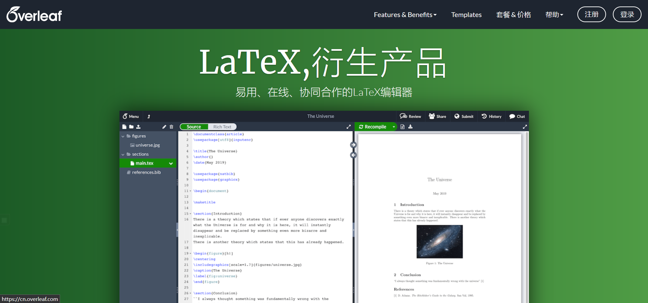Image resolution: width=648 pixels, height=303 pixels.
Task: Click the References heading in PDF preview
Action: coord(404,289)
